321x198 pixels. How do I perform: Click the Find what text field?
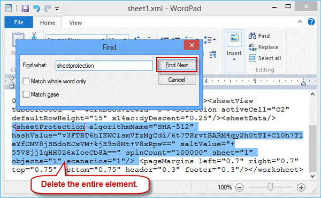click(x=104, y=66)
